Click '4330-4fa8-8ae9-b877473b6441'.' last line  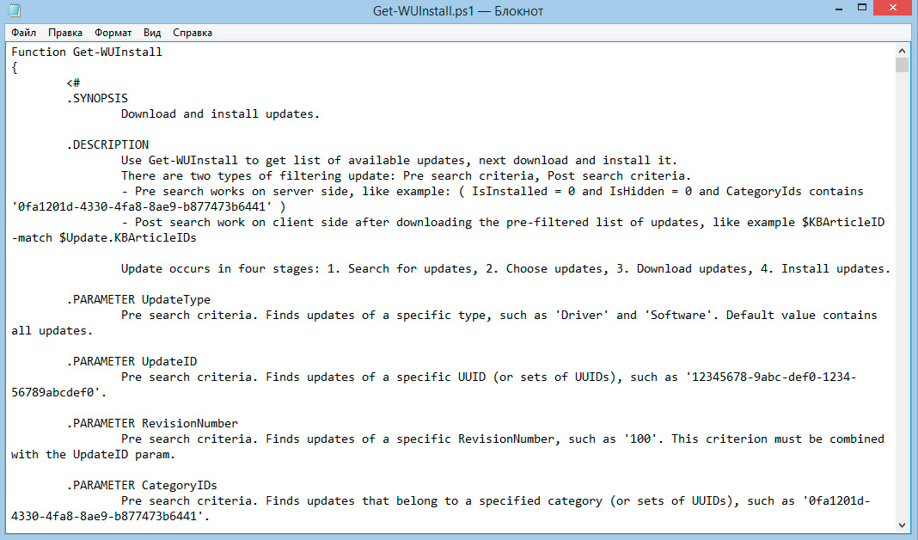(x=111, y=516)
